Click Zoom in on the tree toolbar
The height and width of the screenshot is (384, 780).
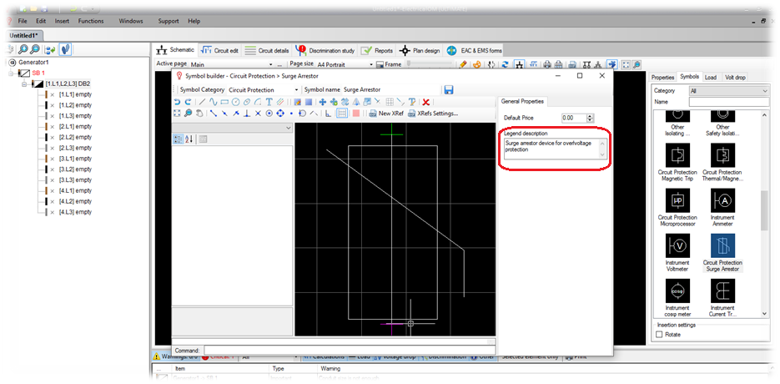click(x=23, y=49)
